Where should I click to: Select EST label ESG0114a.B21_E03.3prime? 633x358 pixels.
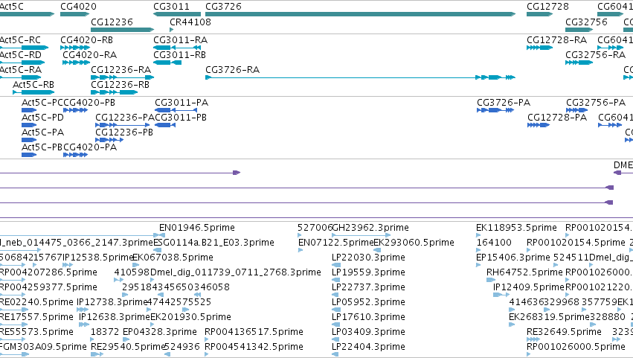pyautogui.click(x=213, y=243)
